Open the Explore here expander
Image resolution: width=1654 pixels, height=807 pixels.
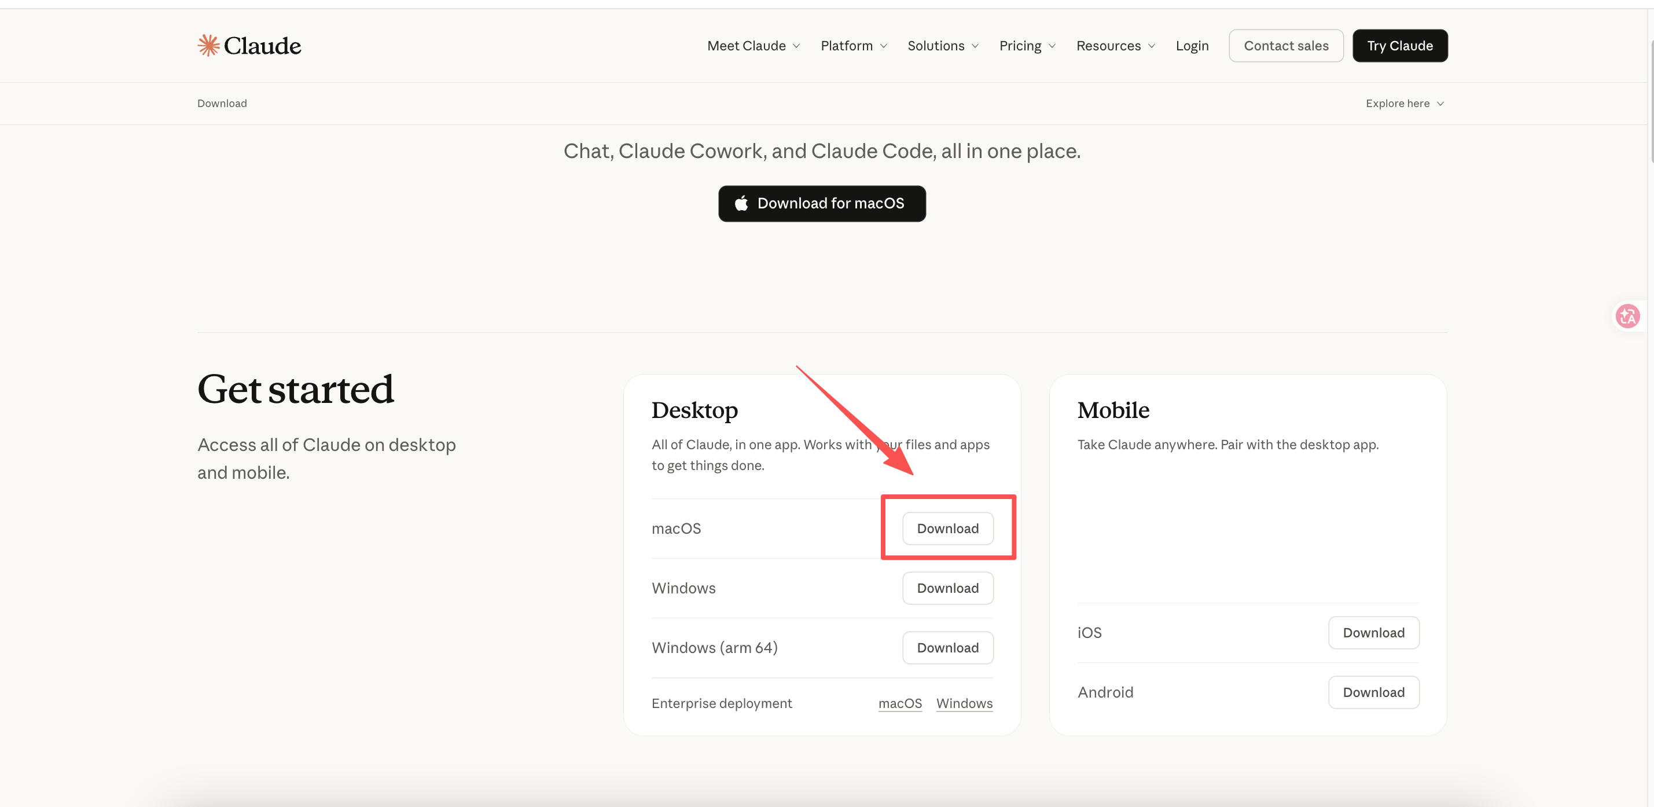[1404, 104]
